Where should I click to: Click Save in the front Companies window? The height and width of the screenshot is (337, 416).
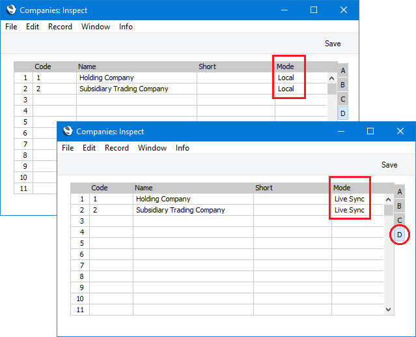(389, 165)
